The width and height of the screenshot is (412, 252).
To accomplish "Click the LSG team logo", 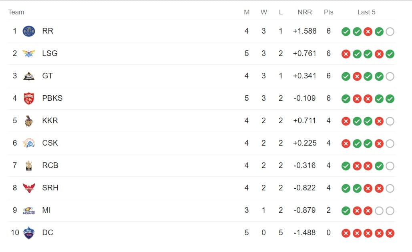I will (29, 54).
